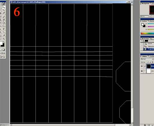Click the foreground white color swatch in toolbox

[x=1, y=43]
